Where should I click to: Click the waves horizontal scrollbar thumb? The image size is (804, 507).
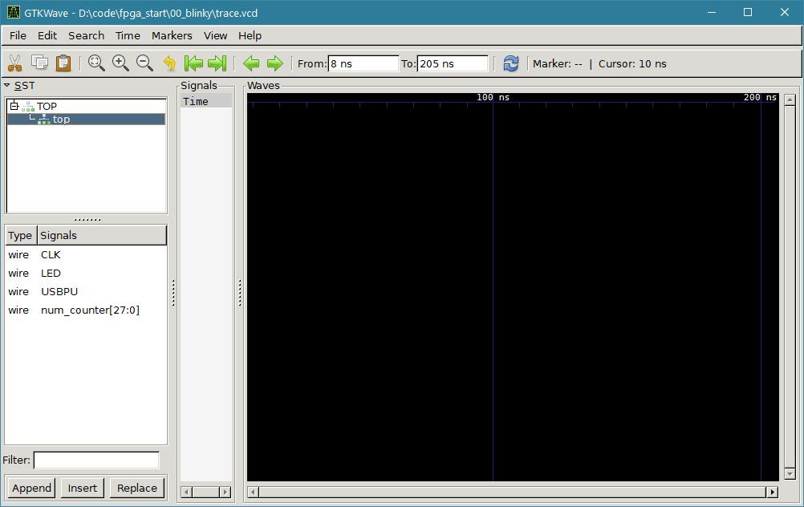(x=512, y=492)
